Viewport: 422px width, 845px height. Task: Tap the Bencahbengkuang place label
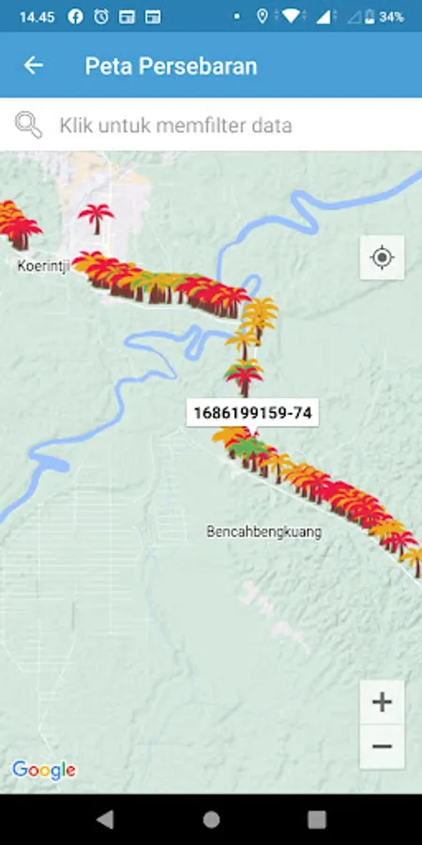[x=264, y=532]
